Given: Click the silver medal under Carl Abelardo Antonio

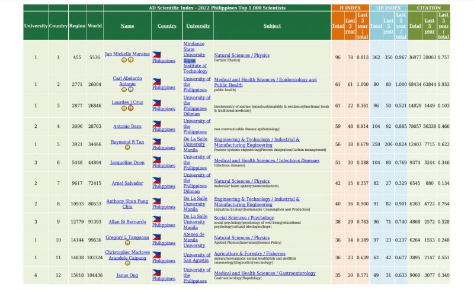Looking at the screenshot, I should click(x=130, y=89).
